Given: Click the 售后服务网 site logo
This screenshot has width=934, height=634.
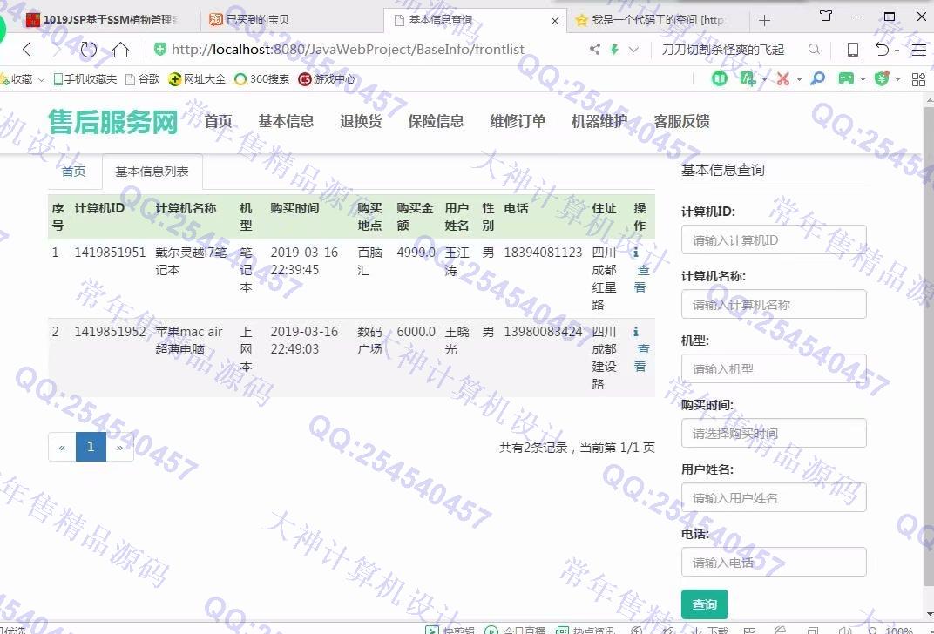Looking at the screenshot, I should coord(113,121).
